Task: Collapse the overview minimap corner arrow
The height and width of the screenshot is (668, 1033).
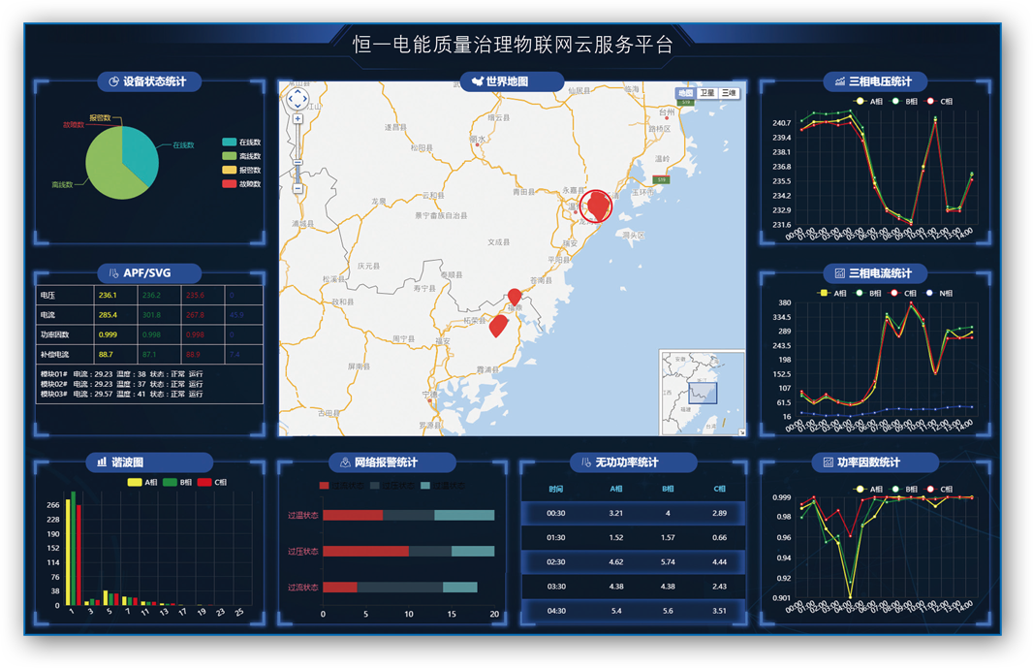Action: 741,431
